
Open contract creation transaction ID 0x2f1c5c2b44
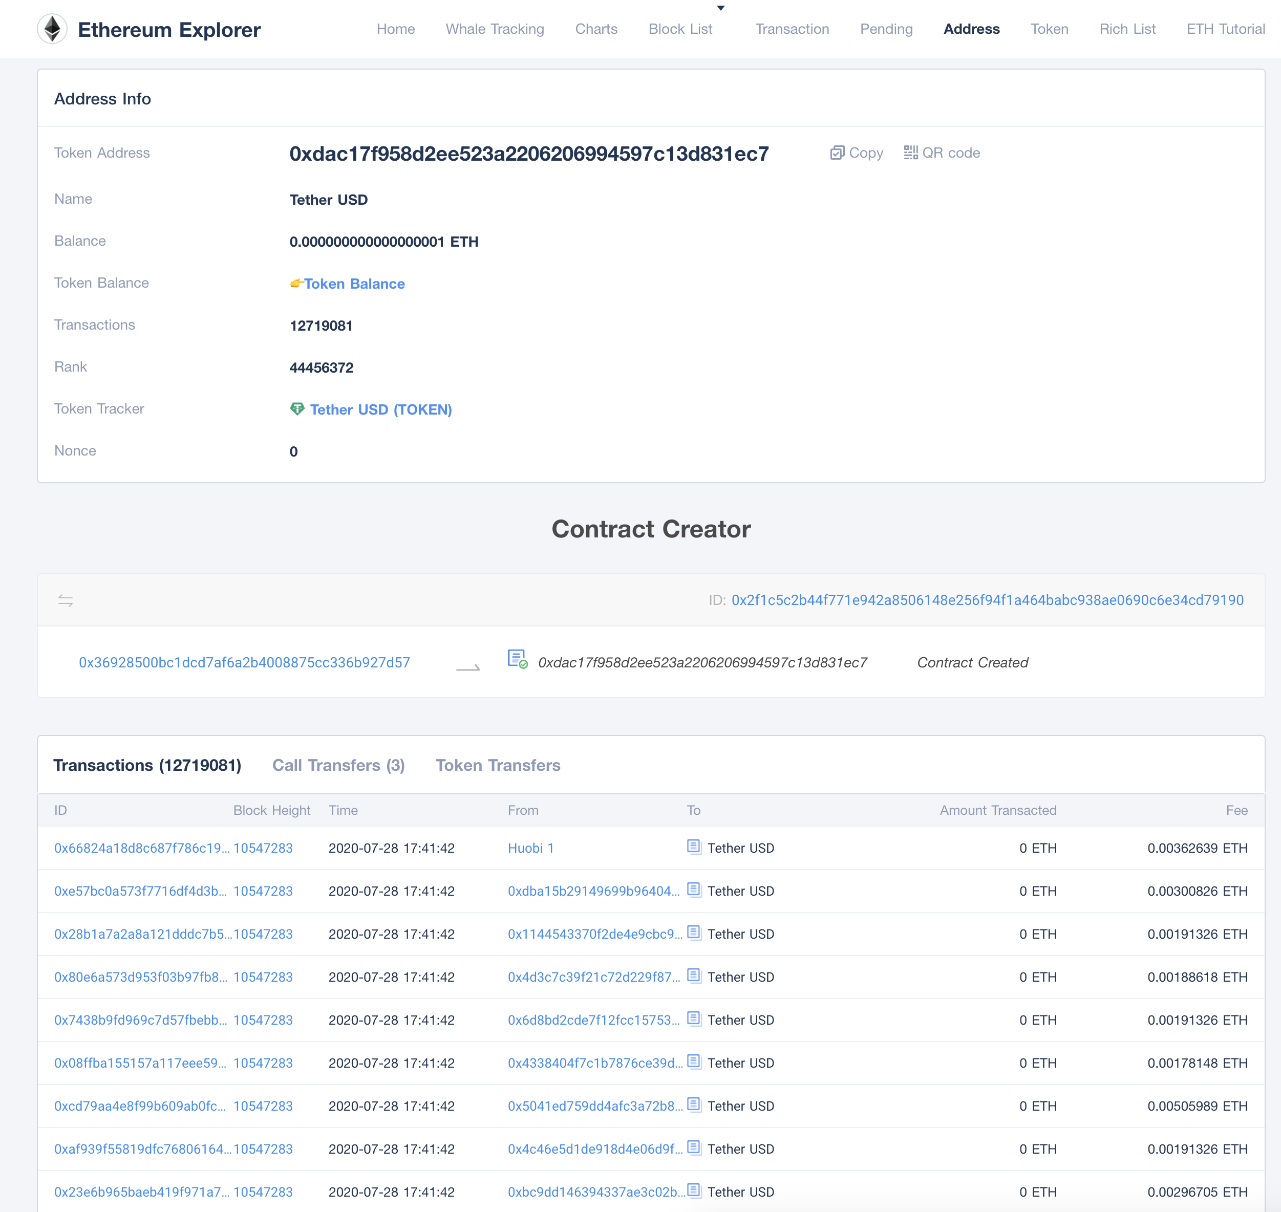[x=987, y=599]
